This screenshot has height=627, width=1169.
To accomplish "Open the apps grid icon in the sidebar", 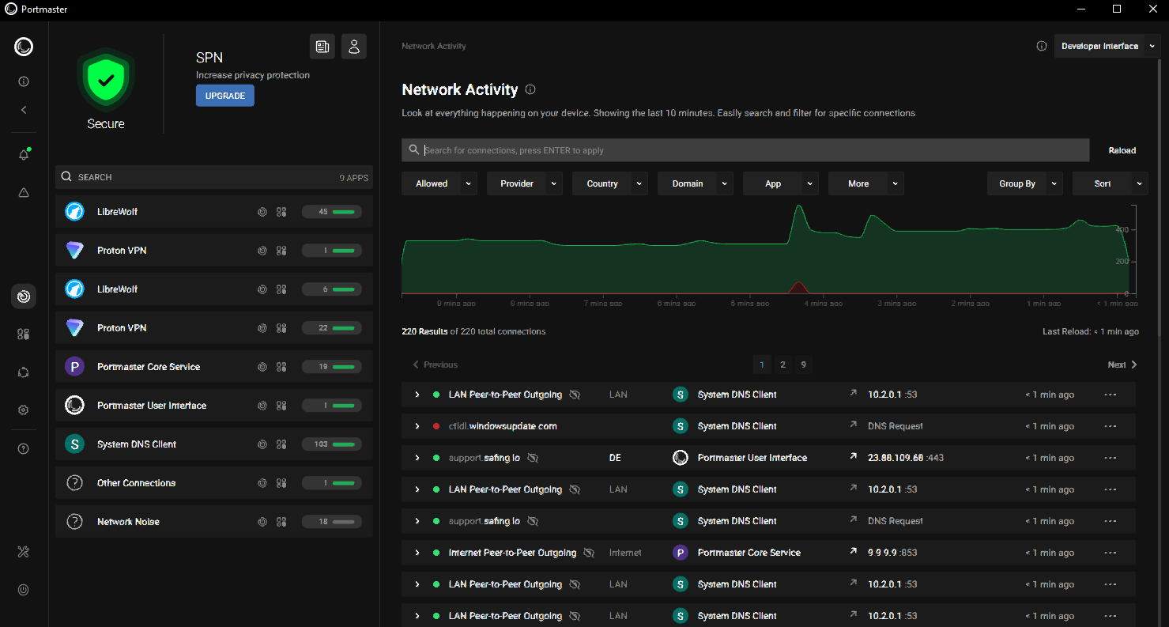I will (x=24, y=334).
